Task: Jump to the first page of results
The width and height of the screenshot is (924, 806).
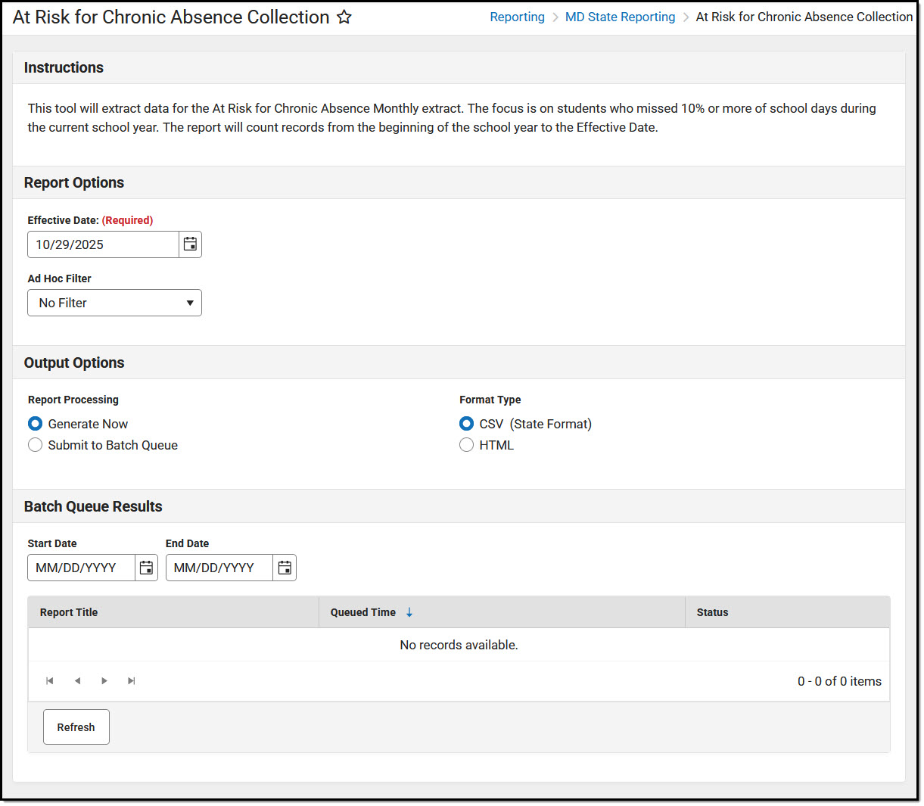Action: (50, 680)
